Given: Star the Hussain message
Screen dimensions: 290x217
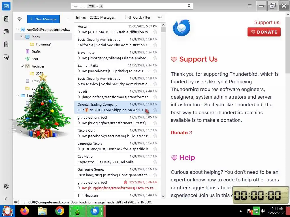Looking at the screenshot, I should point(155,32).
